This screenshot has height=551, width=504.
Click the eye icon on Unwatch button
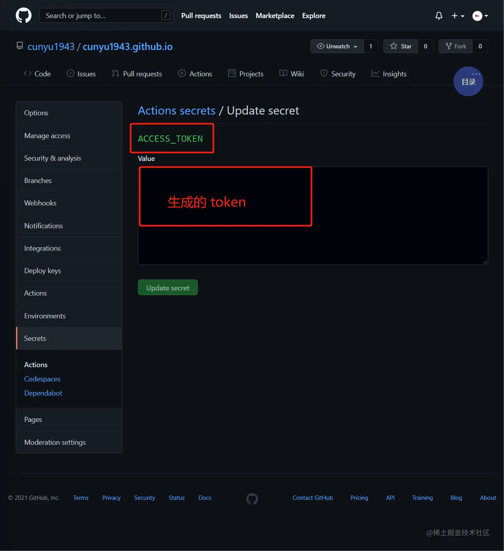point(321,46)
